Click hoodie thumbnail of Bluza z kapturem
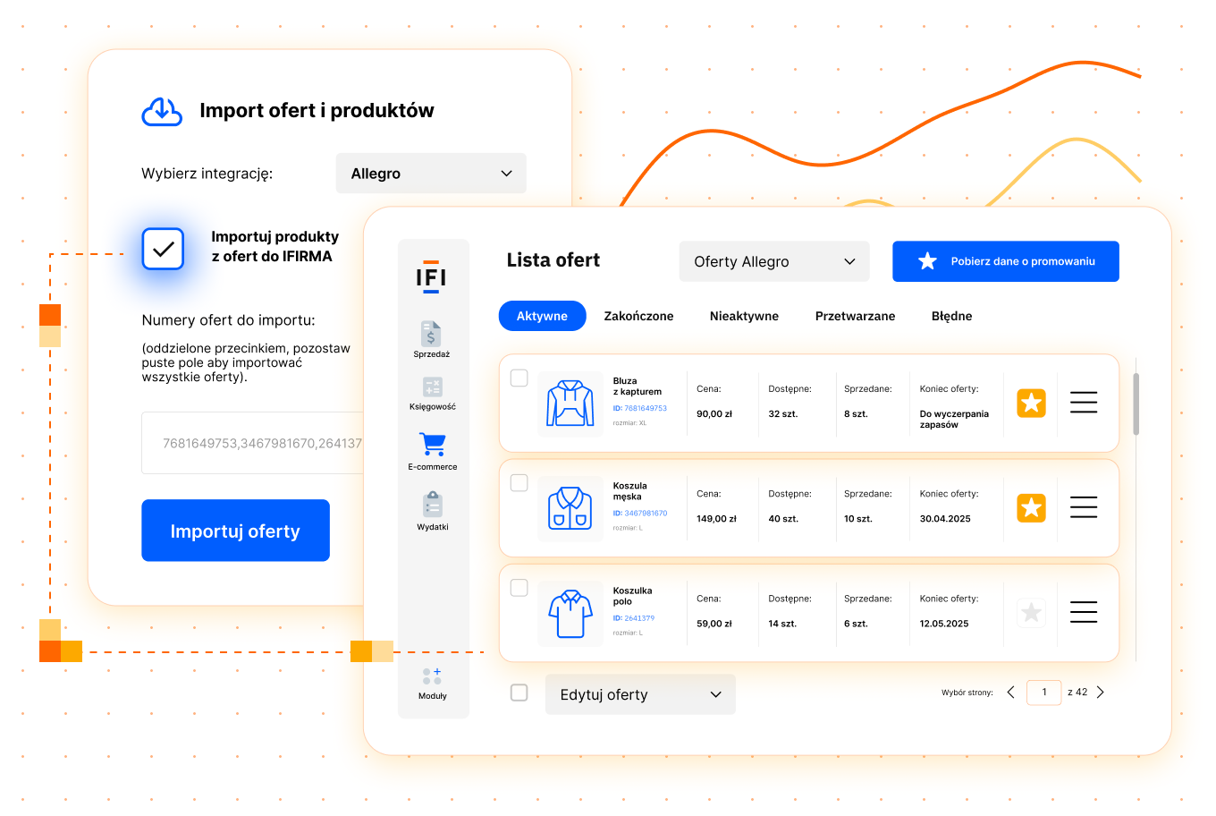The width and height of the screenshot is (1216, 816). point(570,404)
